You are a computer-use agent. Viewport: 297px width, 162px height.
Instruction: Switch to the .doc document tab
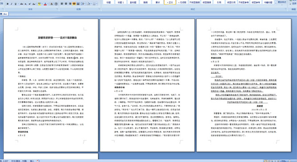coord(4,14)
